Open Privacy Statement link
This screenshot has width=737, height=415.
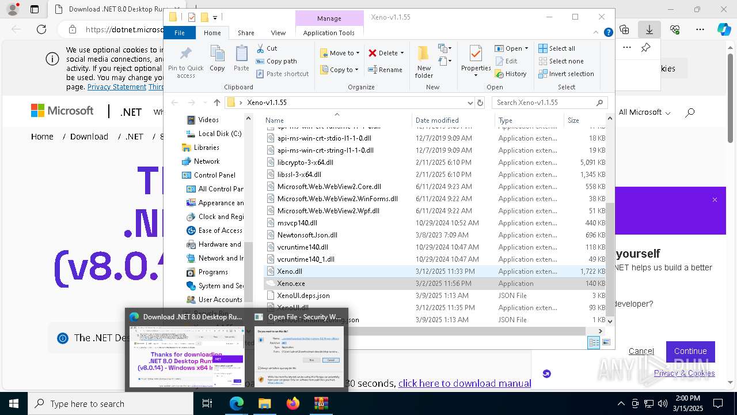(x=117, y=86)
